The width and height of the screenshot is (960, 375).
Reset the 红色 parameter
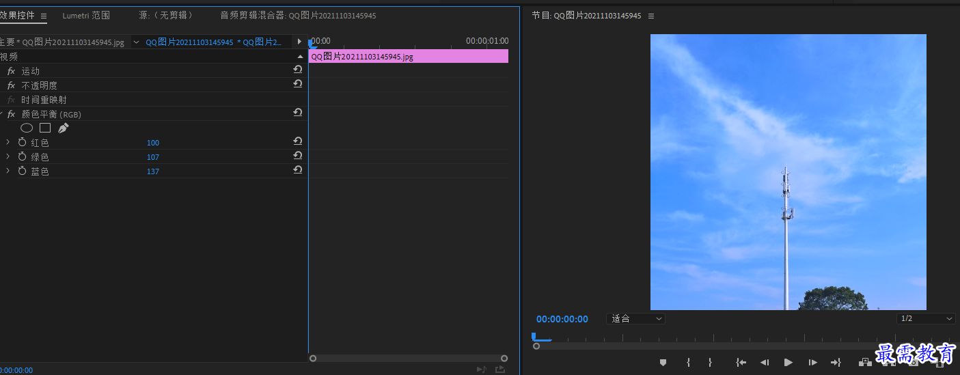(298, 141)
